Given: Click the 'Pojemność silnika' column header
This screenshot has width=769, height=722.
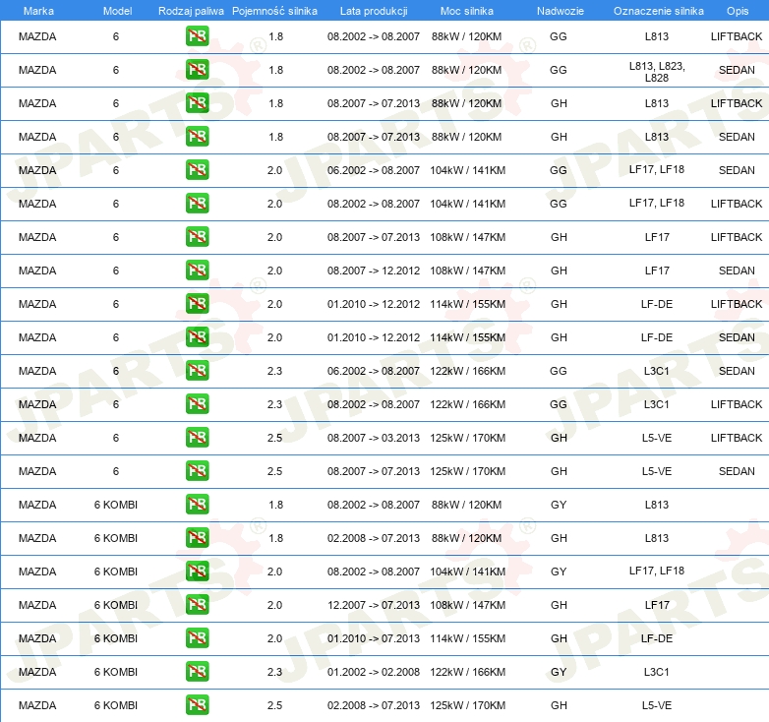Looking at the screenshot, I should coord(274,10).
